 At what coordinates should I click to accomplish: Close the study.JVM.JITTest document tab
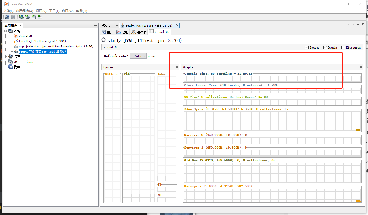(177, 25)
